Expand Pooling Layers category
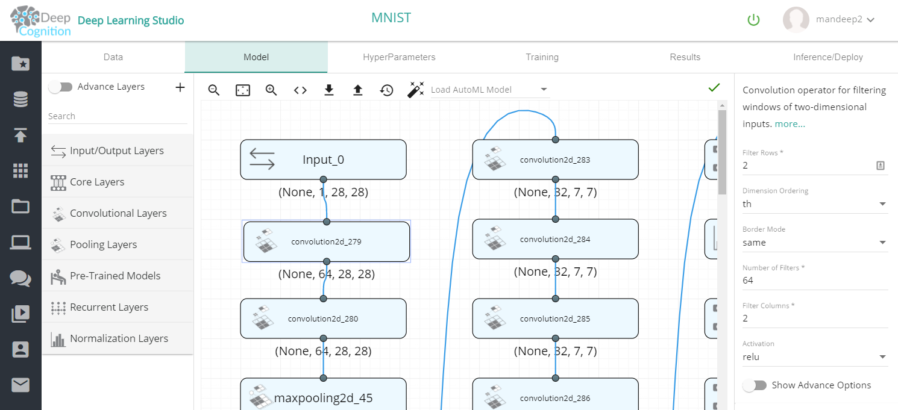 click(118, 244)
